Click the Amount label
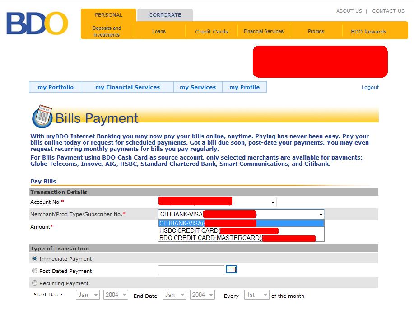Viewport: 414px width, 310px height. (42, 227)
